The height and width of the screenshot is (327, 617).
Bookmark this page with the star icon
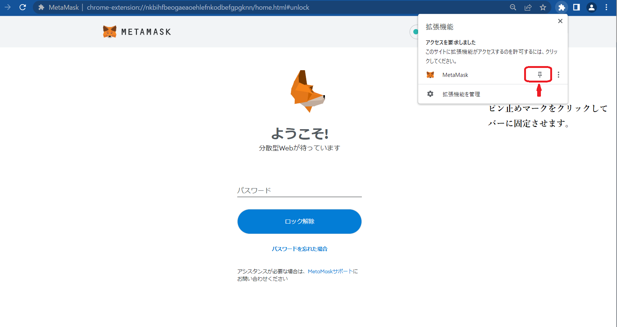543,7
